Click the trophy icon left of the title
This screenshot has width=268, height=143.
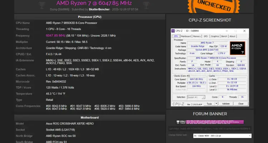pyautogui.click(x=42, y=5)
